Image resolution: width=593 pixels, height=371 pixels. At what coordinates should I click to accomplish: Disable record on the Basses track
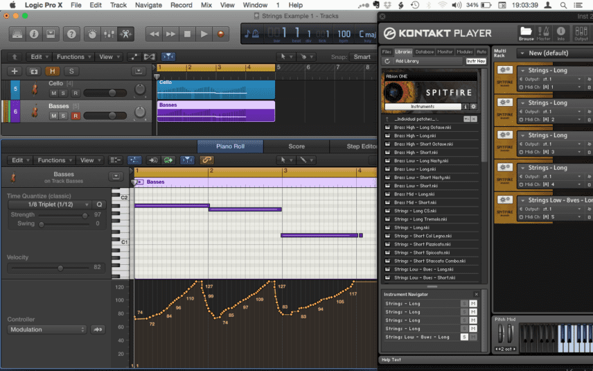[x=76, y=116]
